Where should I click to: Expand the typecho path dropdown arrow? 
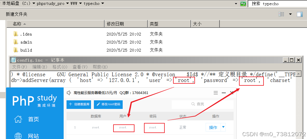103,3
